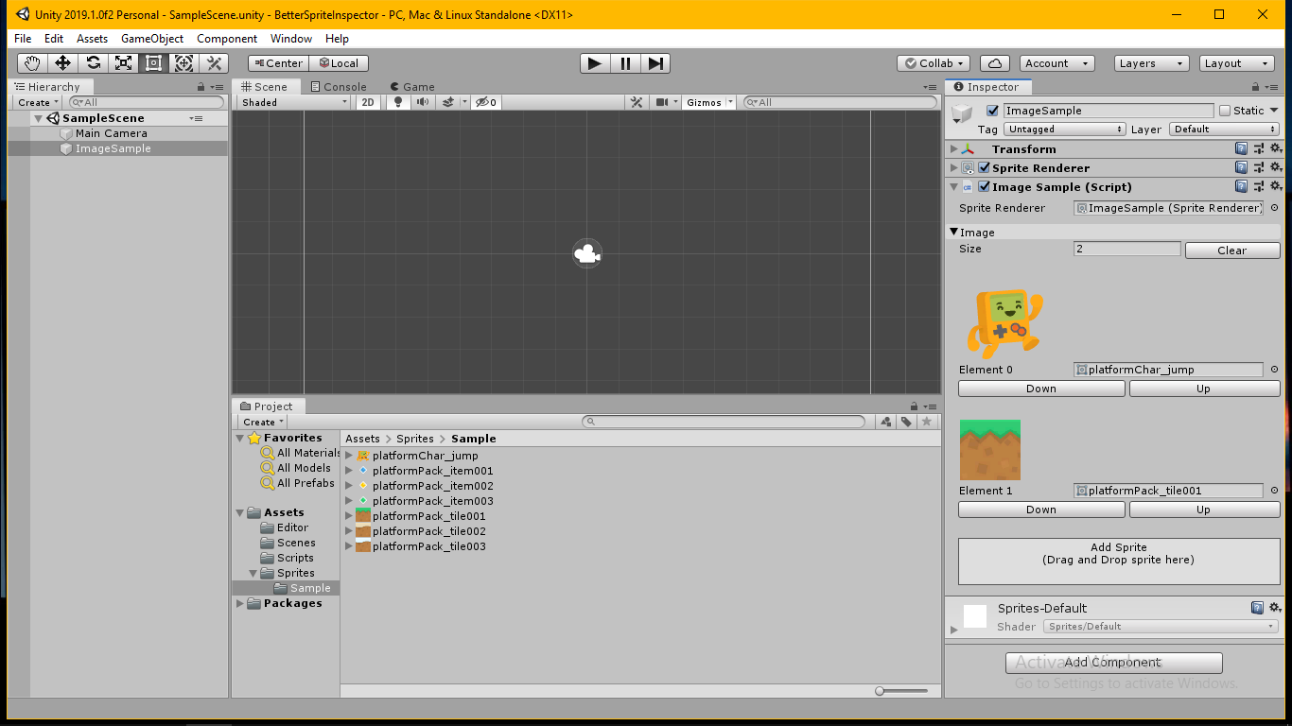Image resolution: width=1292 pixels, height=726 pixels.
Task: Open hidden objects eye icon in Scene
Action: (x=485, y=102)
